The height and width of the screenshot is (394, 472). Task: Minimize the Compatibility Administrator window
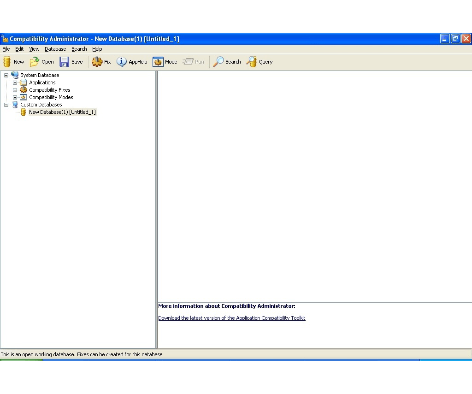point(445,39)
